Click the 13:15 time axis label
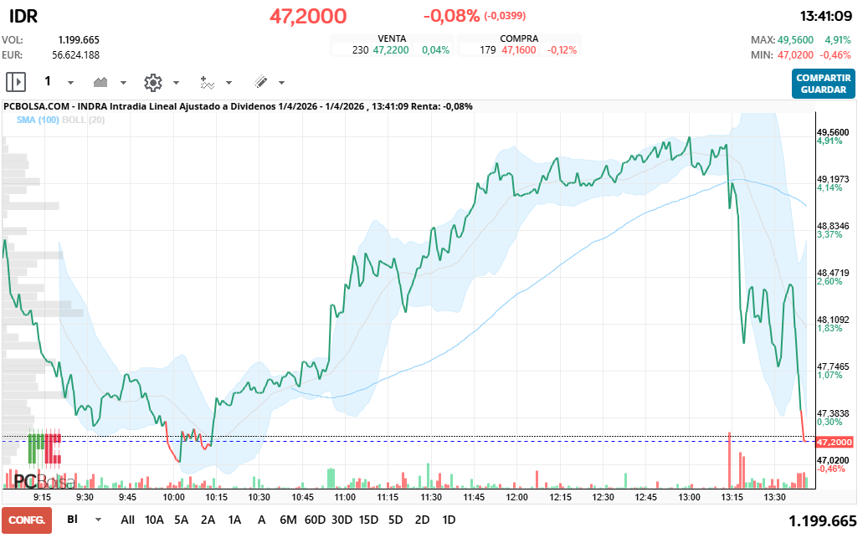868x538 pixels. coord(732,497)
